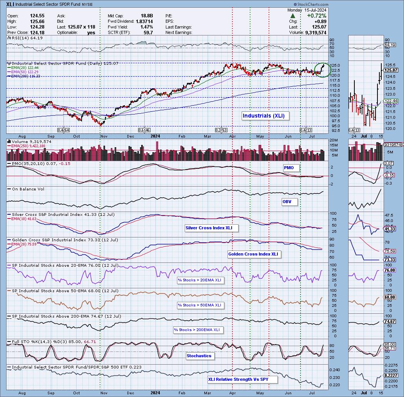Click the Open price value 124.55

click(x=37, y=16)
